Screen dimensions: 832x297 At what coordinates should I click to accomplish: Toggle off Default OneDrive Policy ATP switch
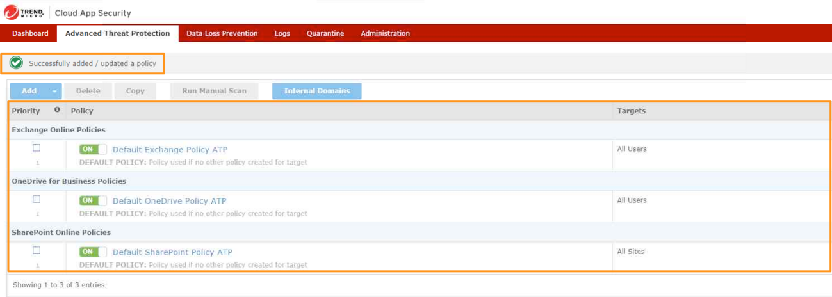click(x=93, y=200)
